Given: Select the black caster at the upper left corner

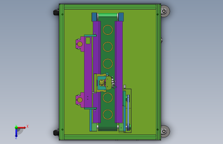Looking at the screenshot, I should pos(56,13).
